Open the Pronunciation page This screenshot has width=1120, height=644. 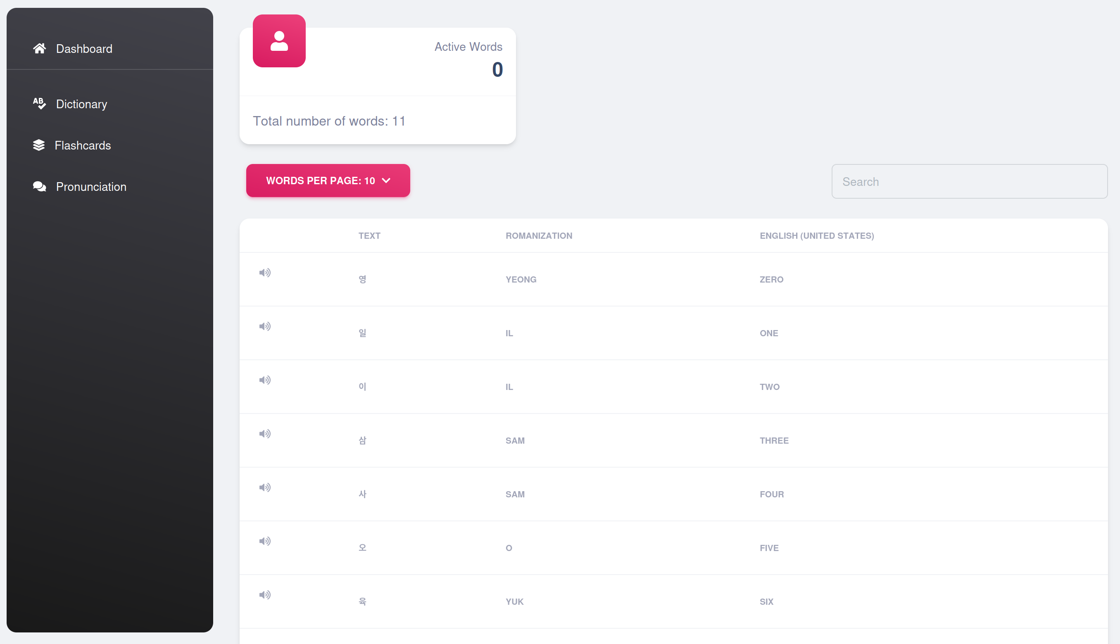91,187
